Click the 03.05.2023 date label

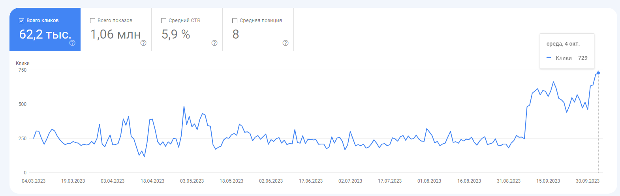(192, 181)
